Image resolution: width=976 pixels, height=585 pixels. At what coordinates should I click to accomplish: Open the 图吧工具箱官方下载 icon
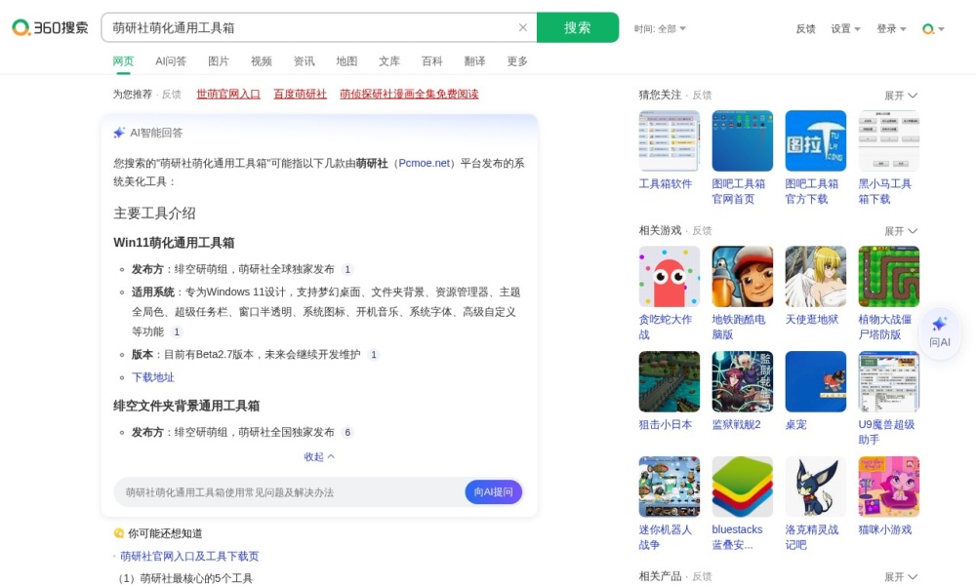[x=815, y=140]
